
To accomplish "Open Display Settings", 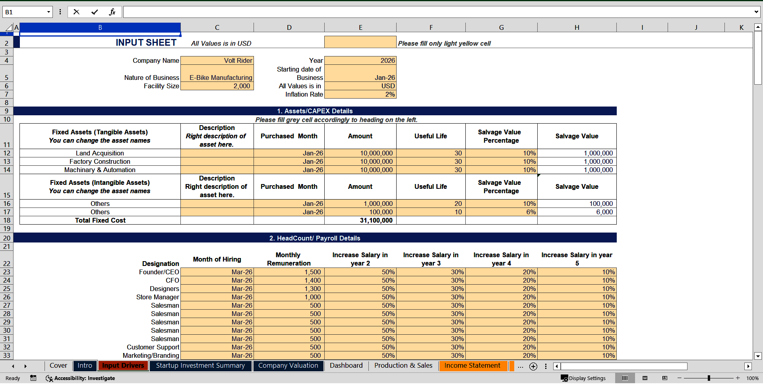I will pyautogui.click(x=583, y=378).
